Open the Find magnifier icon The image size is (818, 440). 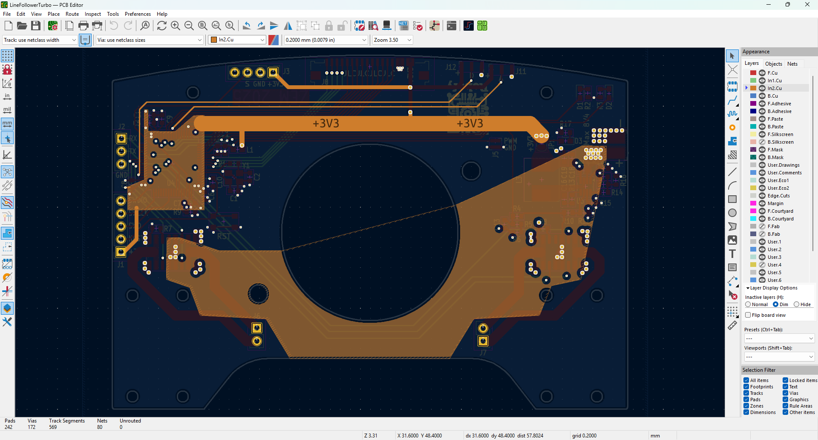(145, 26)
